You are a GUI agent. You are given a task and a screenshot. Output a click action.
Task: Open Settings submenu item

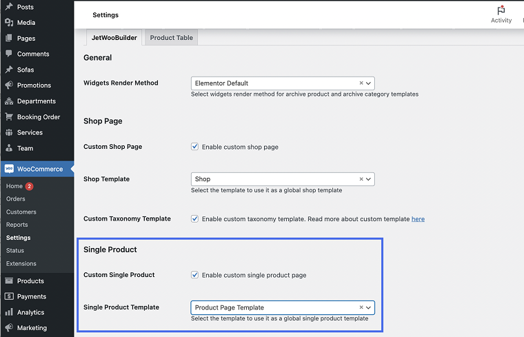click(x=19, y=238)
